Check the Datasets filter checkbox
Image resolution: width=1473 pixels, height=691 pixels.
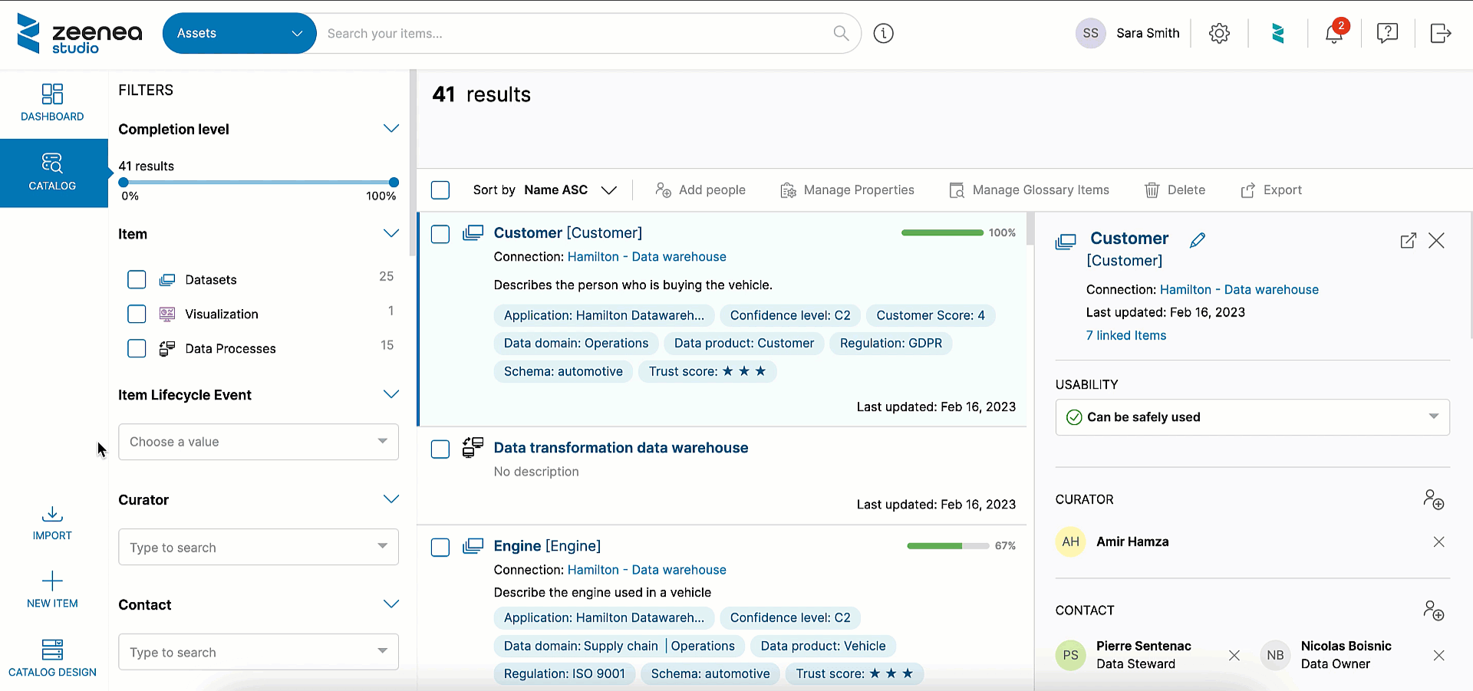click(x=137, y=279)
